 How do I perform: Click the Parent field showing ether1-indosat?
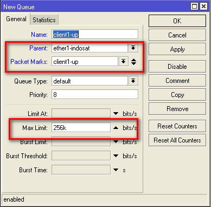click(x=89, y=48)
